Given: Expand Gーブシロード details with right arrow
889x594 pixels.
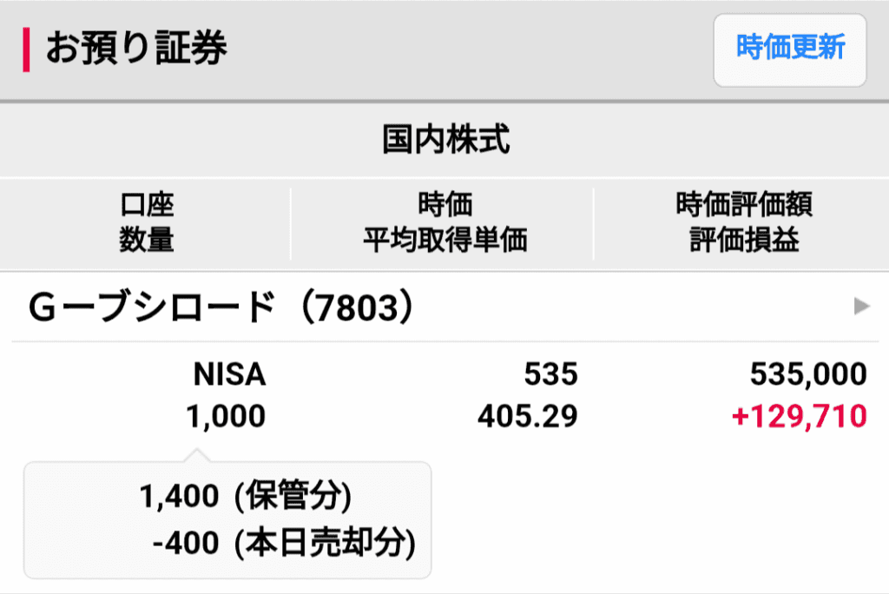Looking at the screenshot, I should (x=860, y=306).
